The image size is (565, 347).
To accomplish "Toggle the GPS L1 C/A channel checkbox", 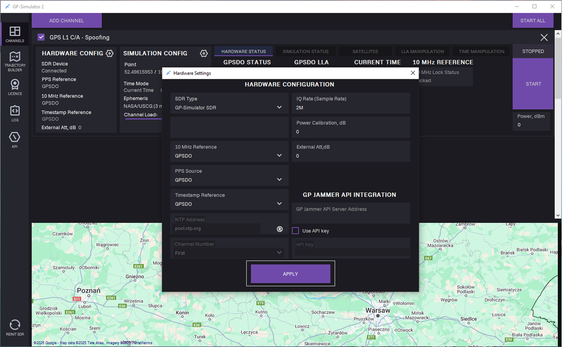I will 41,37.
